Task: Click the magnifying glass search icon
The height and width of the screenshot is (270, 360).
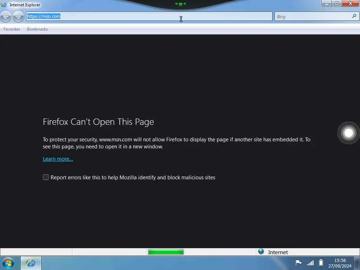Action: (x=354, y=16)
